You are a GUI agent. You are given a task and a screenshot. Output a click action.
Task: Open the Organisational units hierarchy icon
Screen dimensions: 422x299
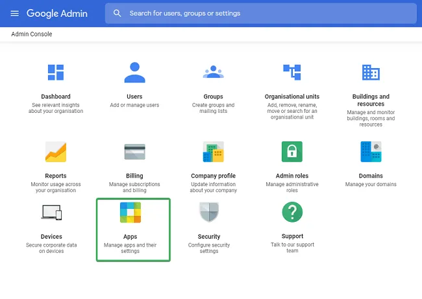click(292, 73)
